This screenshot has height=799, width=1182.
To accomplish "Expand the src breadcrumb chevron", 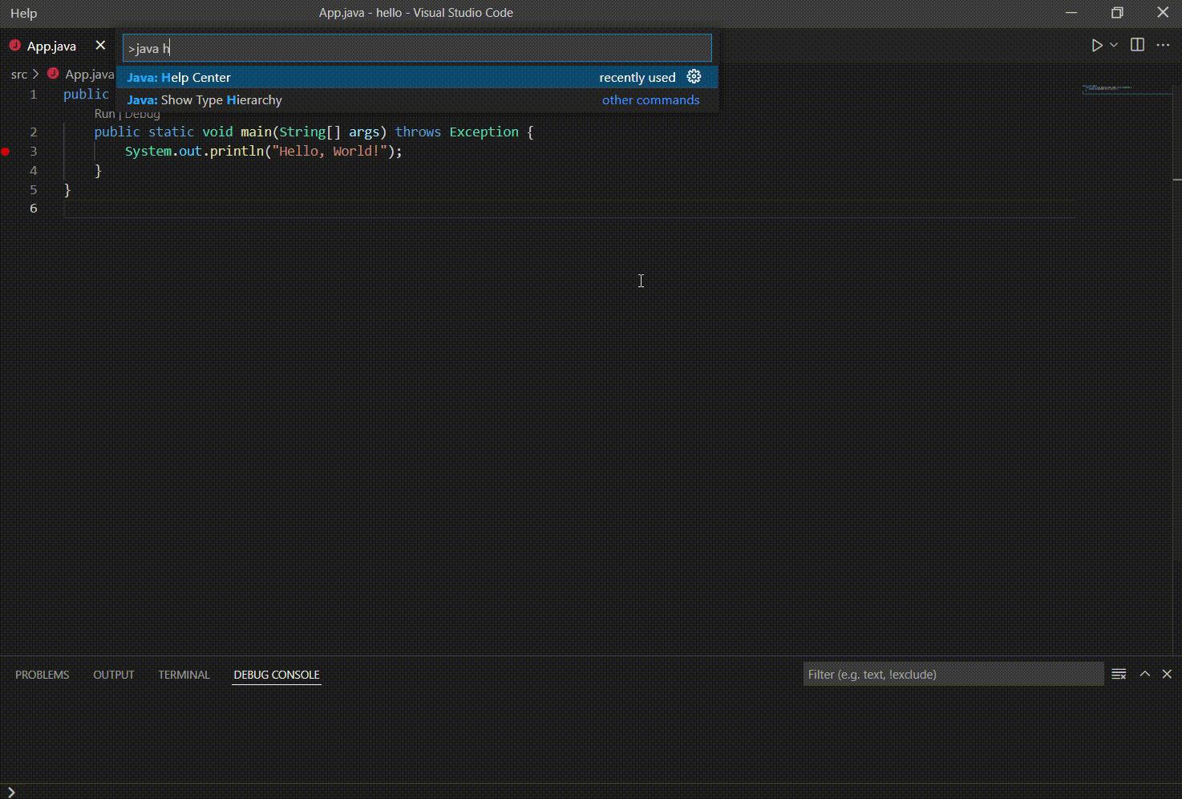I will (x=35, y=73).
